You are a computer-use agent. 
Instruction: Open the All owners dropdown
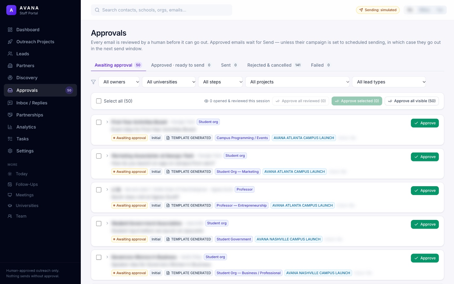point(119,82)
